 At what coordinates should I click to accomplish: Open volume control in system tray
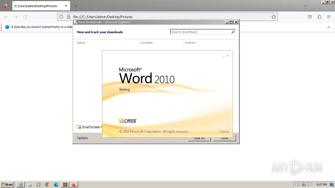click(x=297, y=185)
